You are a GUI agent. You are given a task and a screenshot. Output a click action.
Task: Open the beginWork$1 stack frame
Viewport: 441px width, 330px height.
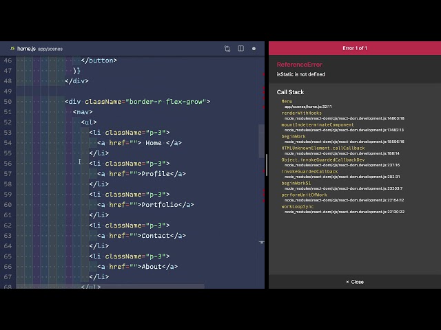click(x=296, y=184)
